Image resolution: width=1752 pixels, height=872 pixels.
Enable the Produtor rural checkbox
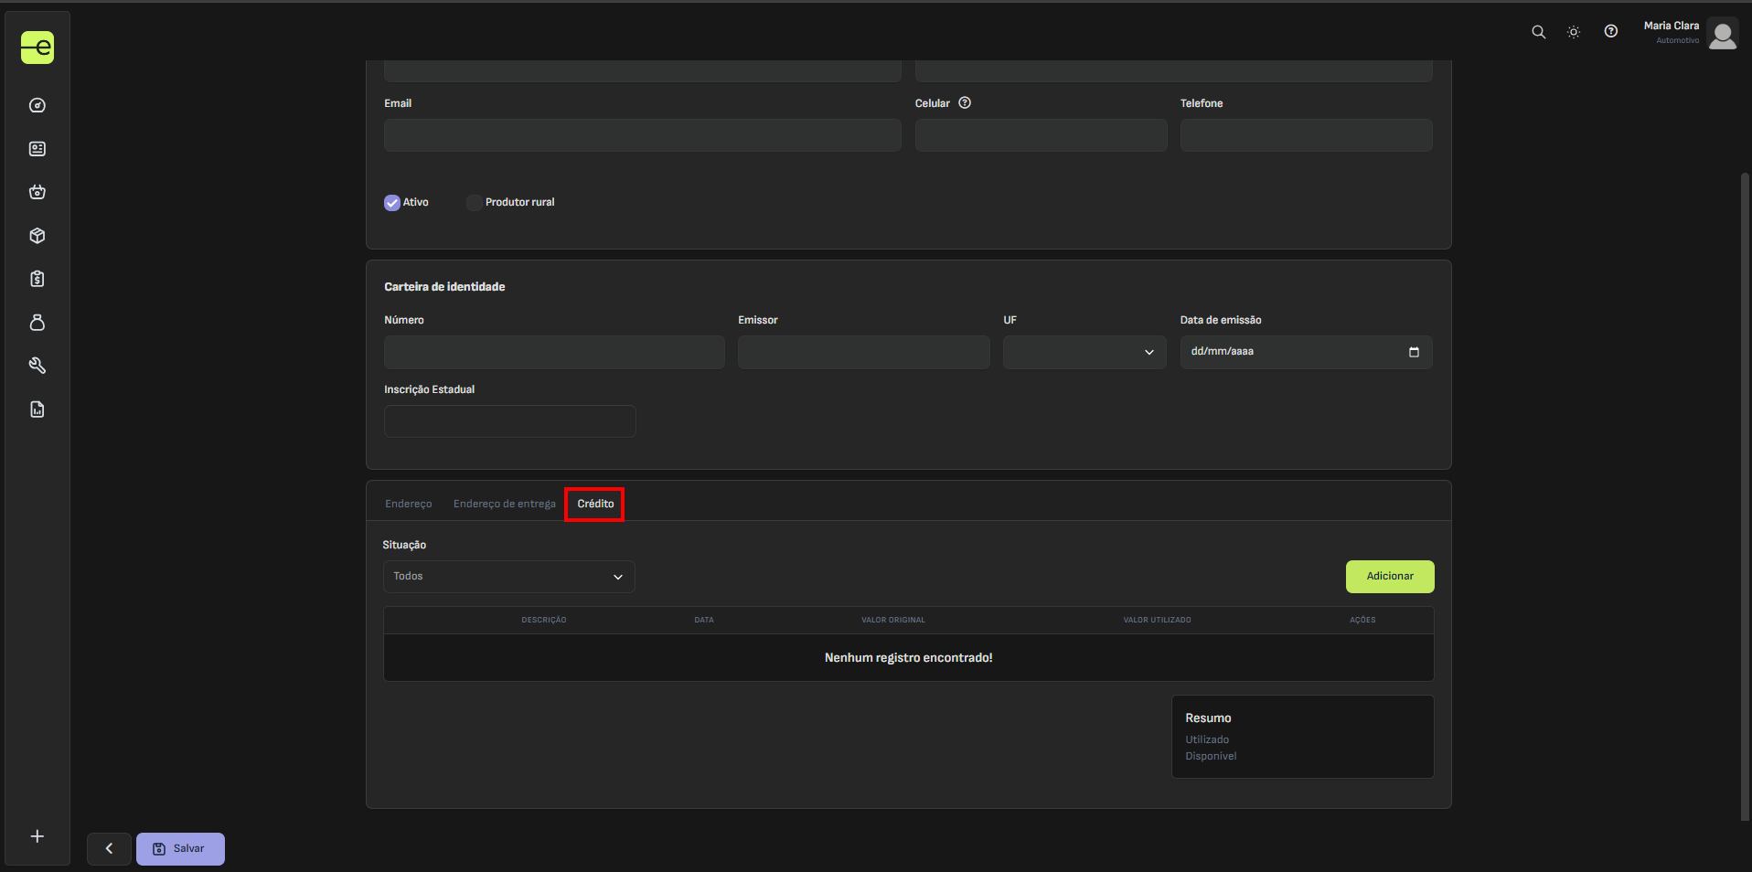474,203
